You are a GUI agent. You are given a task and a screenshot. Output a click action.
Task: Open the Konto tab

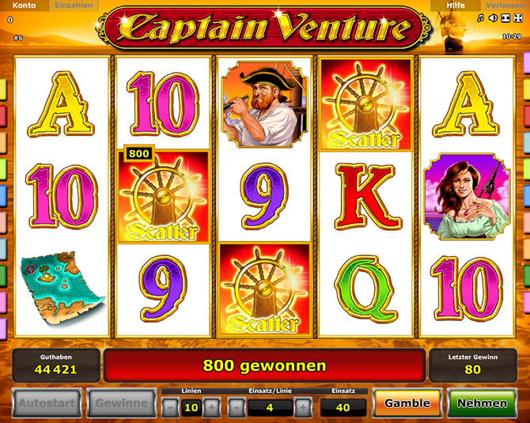point(24,6)
